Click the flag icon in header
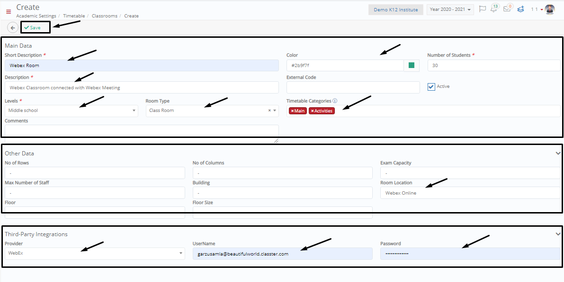The width and height of the screenshot is (564, 282). (483, 9)
